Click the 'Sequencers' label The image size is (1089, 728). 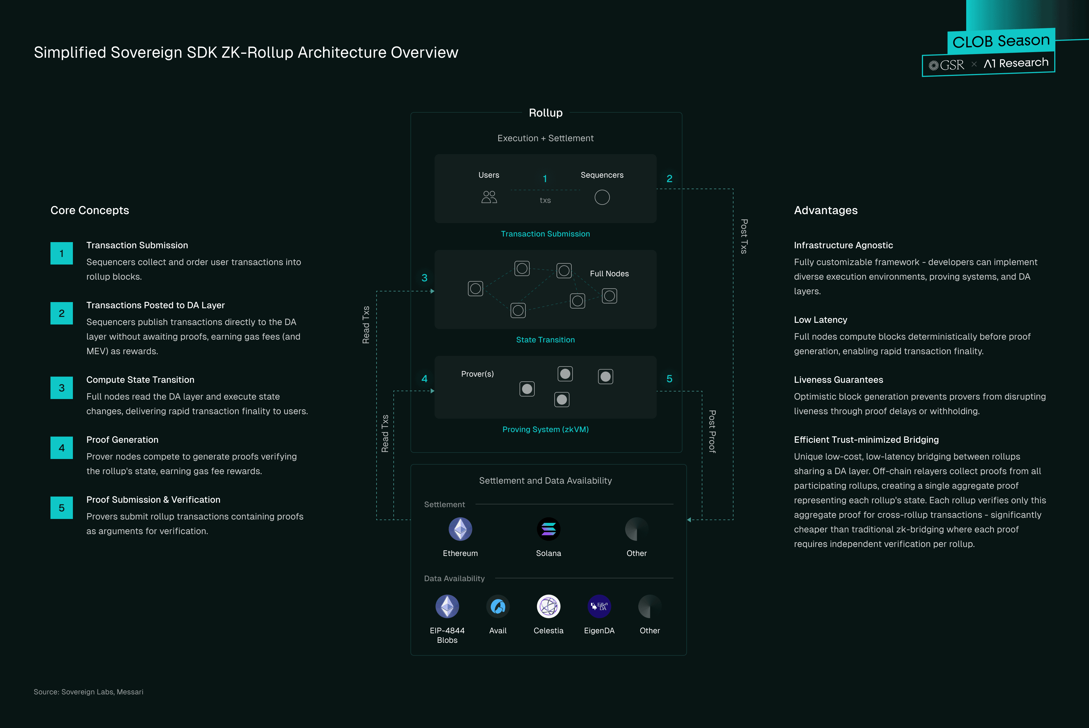[x=602, y=175]
